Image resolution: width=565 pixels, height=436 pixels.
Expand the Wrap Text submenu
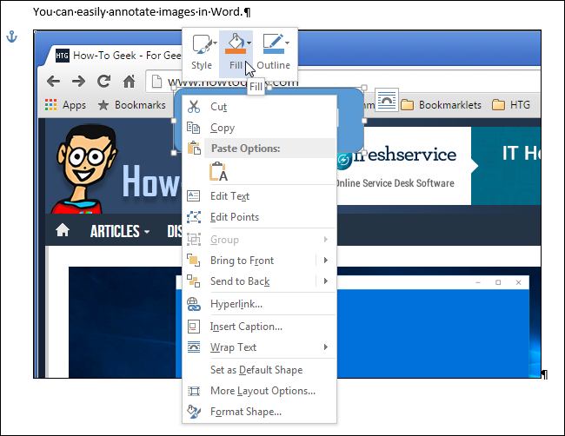259,347
